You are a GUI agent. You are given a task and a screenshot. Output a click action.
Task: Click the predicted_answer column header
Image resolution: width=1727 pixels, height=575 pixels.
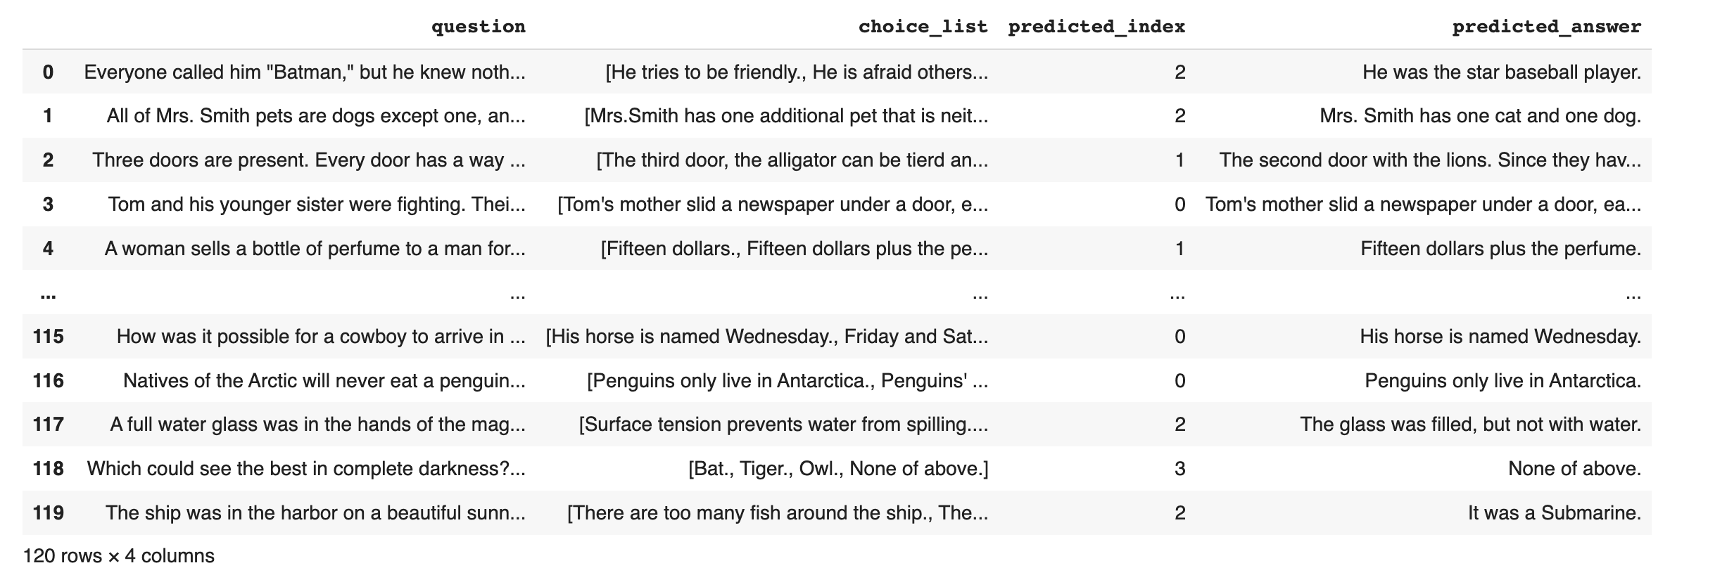tap(1546, 27)
